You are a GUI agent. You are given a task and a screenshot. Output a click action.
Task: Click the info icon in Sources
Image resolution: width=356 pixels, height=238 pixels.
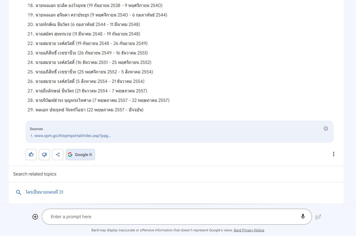[x=326, y=129]
